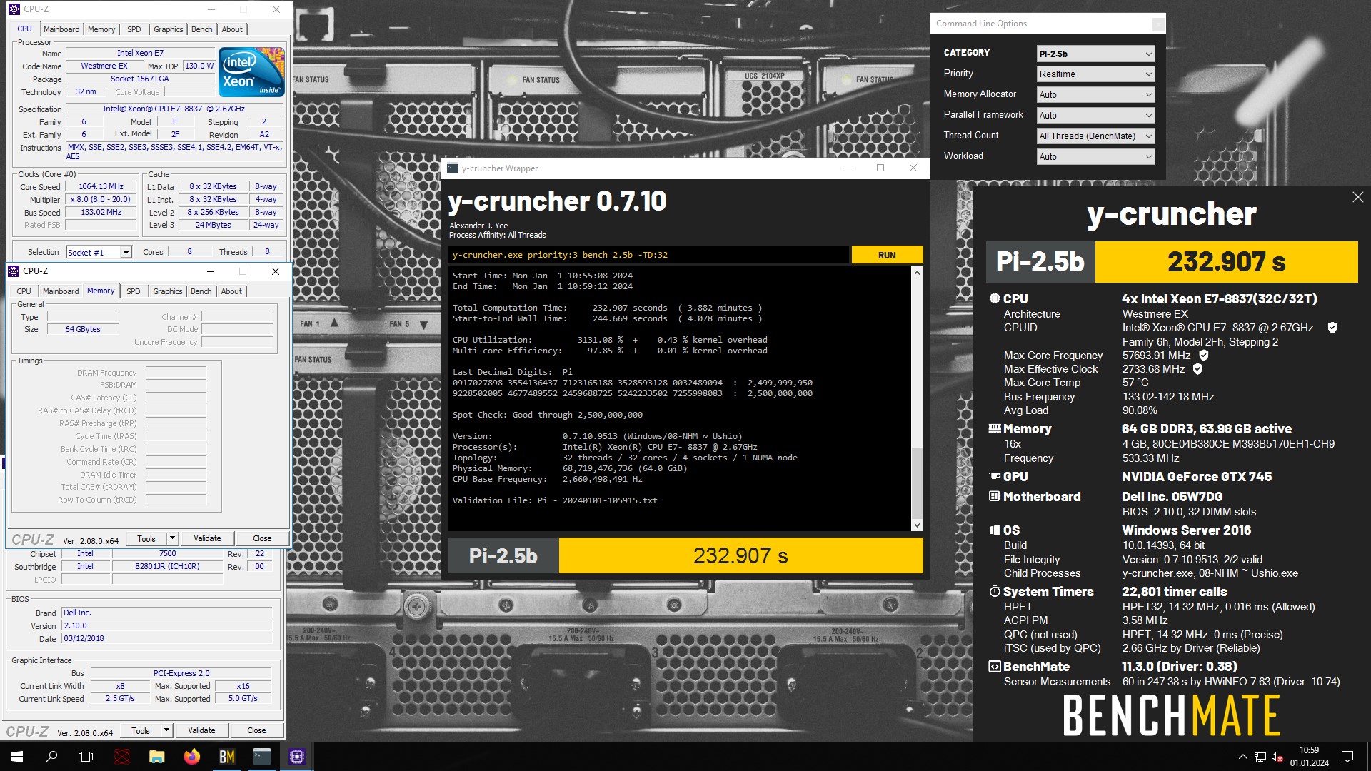Screen dimensions: 1371x771
Task: Click the BenchMate section icon near version 11.3.0
Action: [x=995, y=666]
